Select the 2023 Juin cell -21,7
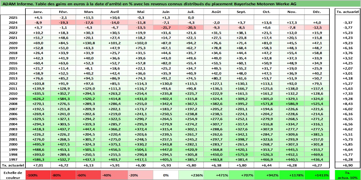Image resolution: width=361 pixels, height=180 pixels. point(166,28)
